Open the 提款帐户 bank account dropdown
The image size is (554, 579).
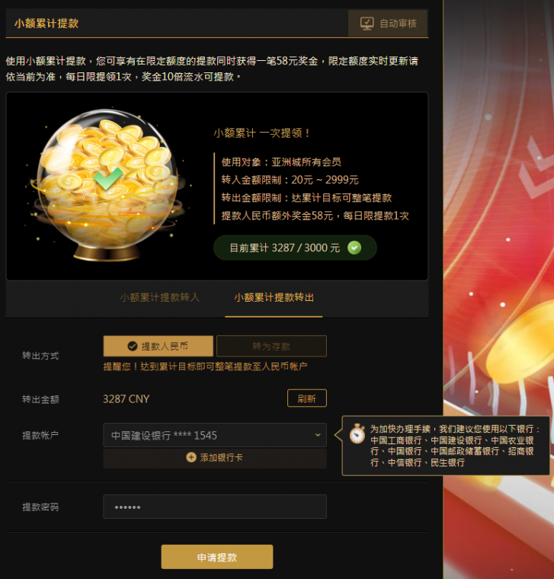point(215,435)
